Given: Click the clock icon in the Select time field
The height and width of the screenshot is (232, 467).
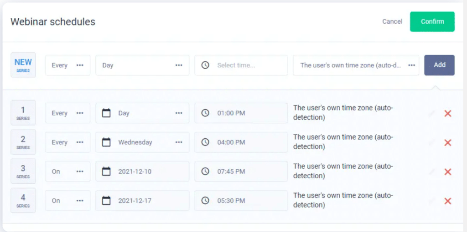Looking at the screenshot, I should [205, 65].
